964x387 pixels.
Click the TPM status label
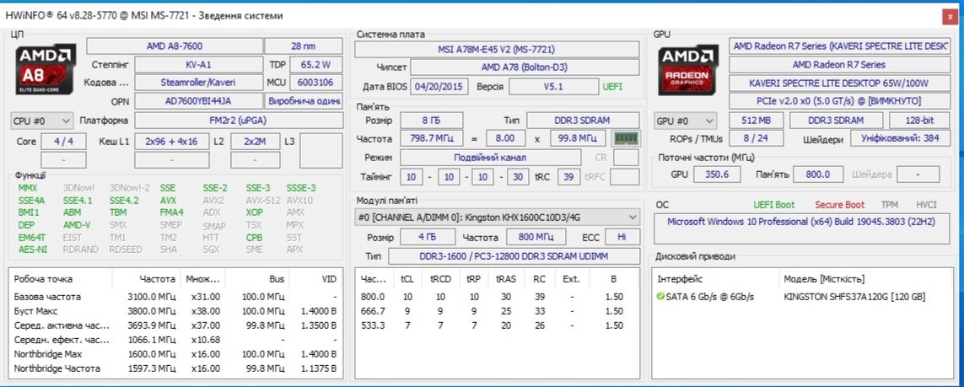(889, 205)
